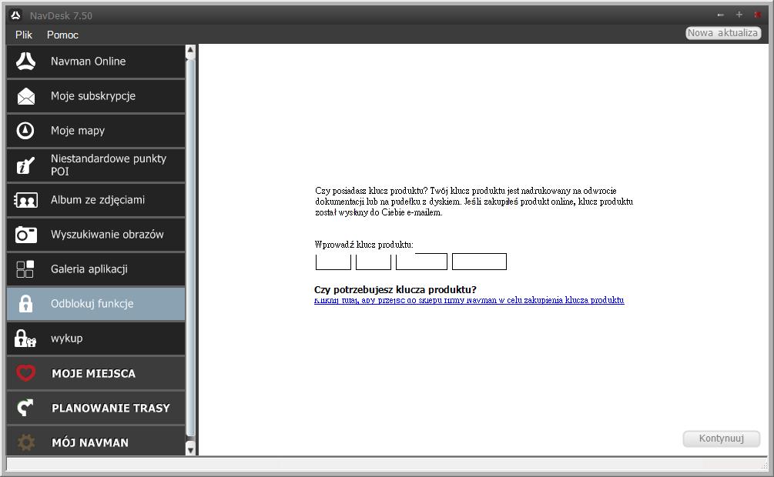Click 'Wprowadź klucz produktu:' label
This screenshot has width=774, height=477.
click(x=364, y=245)
